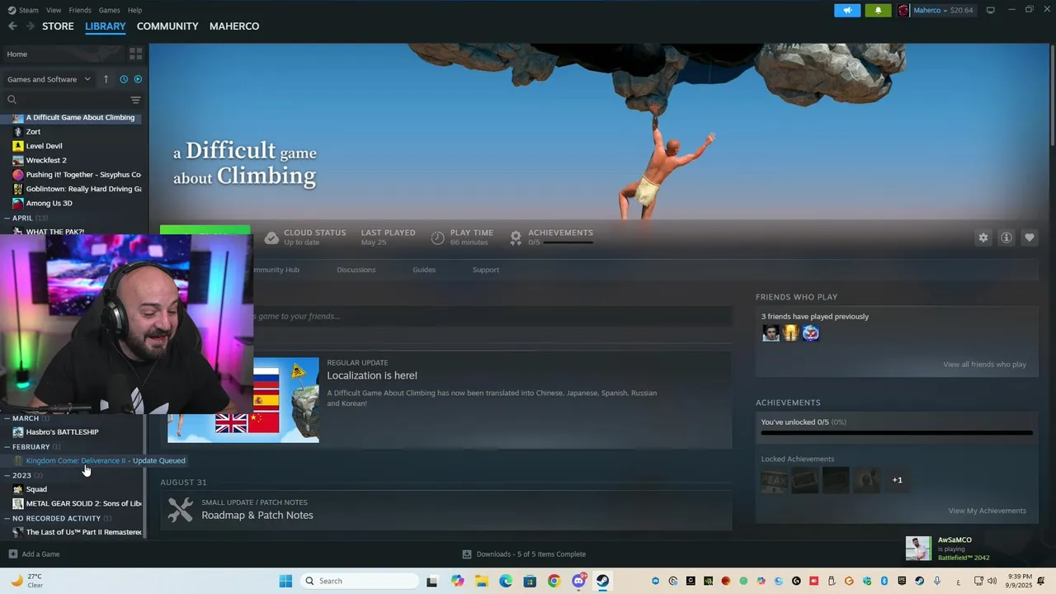Open the Support tab
This screenshot has height=594, width=1056.
[486, 270]
